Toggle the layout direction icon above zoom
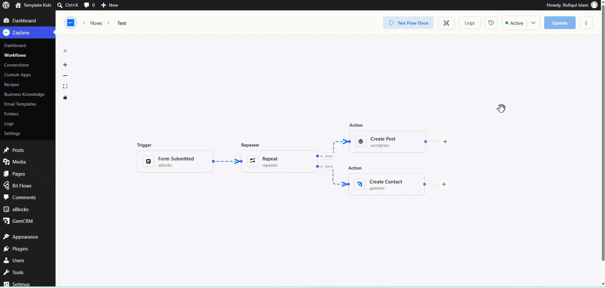This screenshot has width=605, height=288. [65, 51]
